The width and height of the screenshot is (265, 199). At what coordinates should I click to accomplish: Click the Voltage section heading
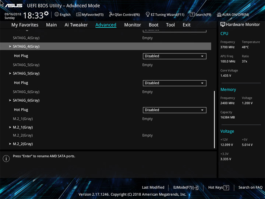coord(227,131)
